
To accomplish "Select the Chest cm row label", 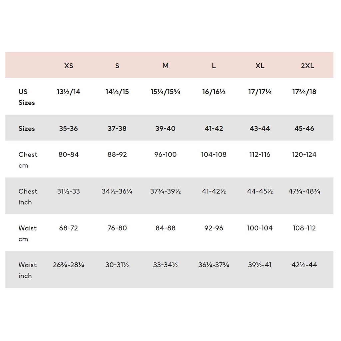I will tap(28, 160).
